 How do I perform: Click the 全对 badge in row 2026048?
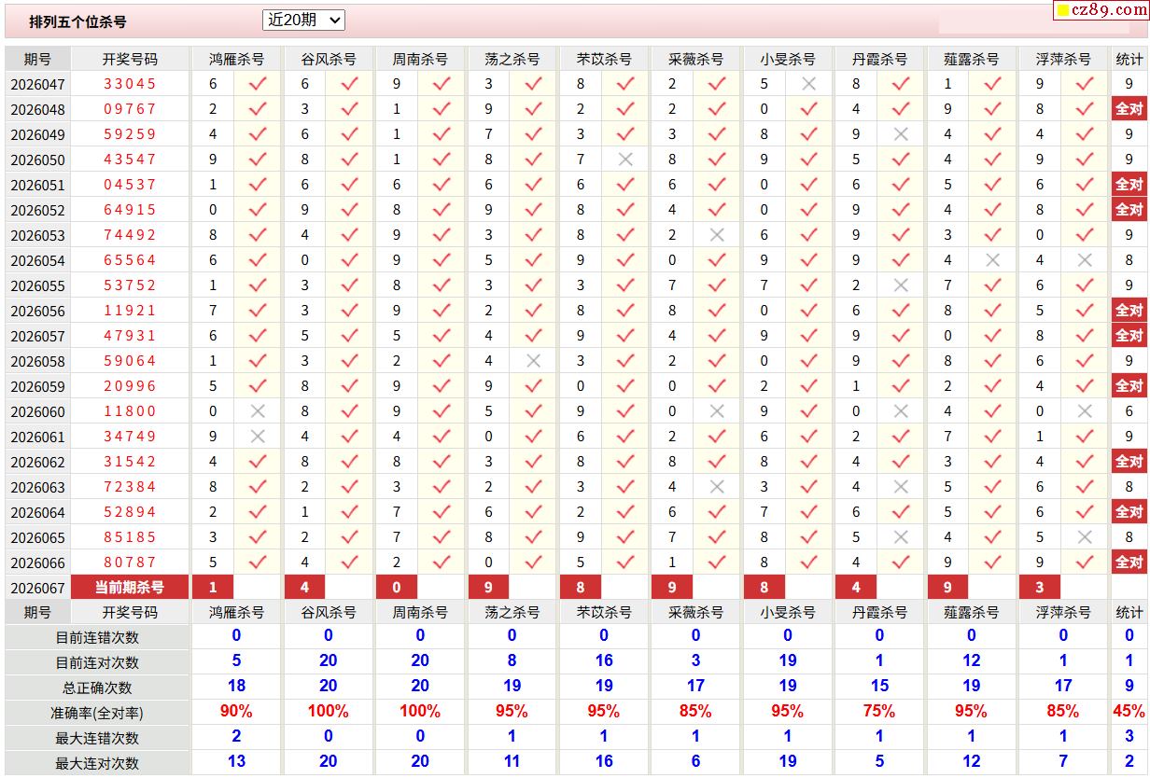tap(1129, 109)
